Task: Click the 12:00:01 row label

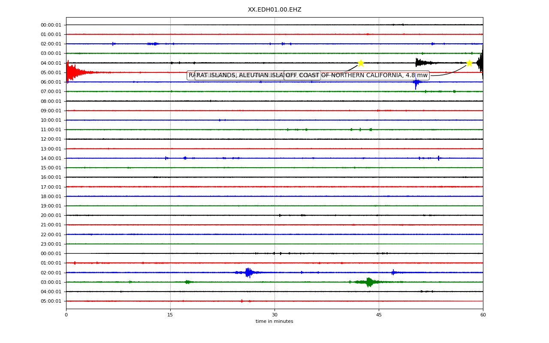Action: tap(51, 139)
